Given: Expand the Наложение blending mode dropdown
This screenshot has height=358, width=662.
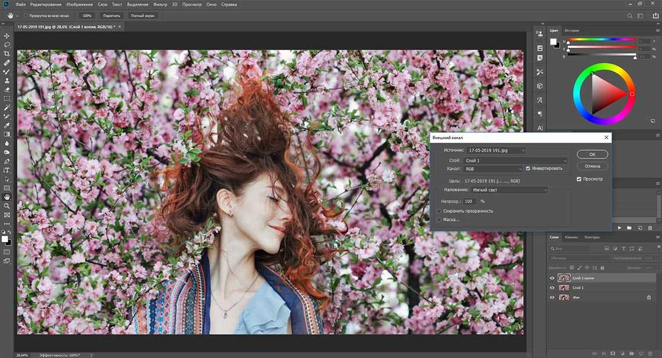Looking at the screenshot, I should coord(509,190).
